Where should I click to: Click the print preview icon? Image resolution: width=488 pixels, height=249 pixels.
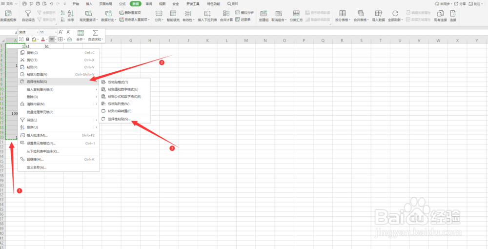(44, 4)
